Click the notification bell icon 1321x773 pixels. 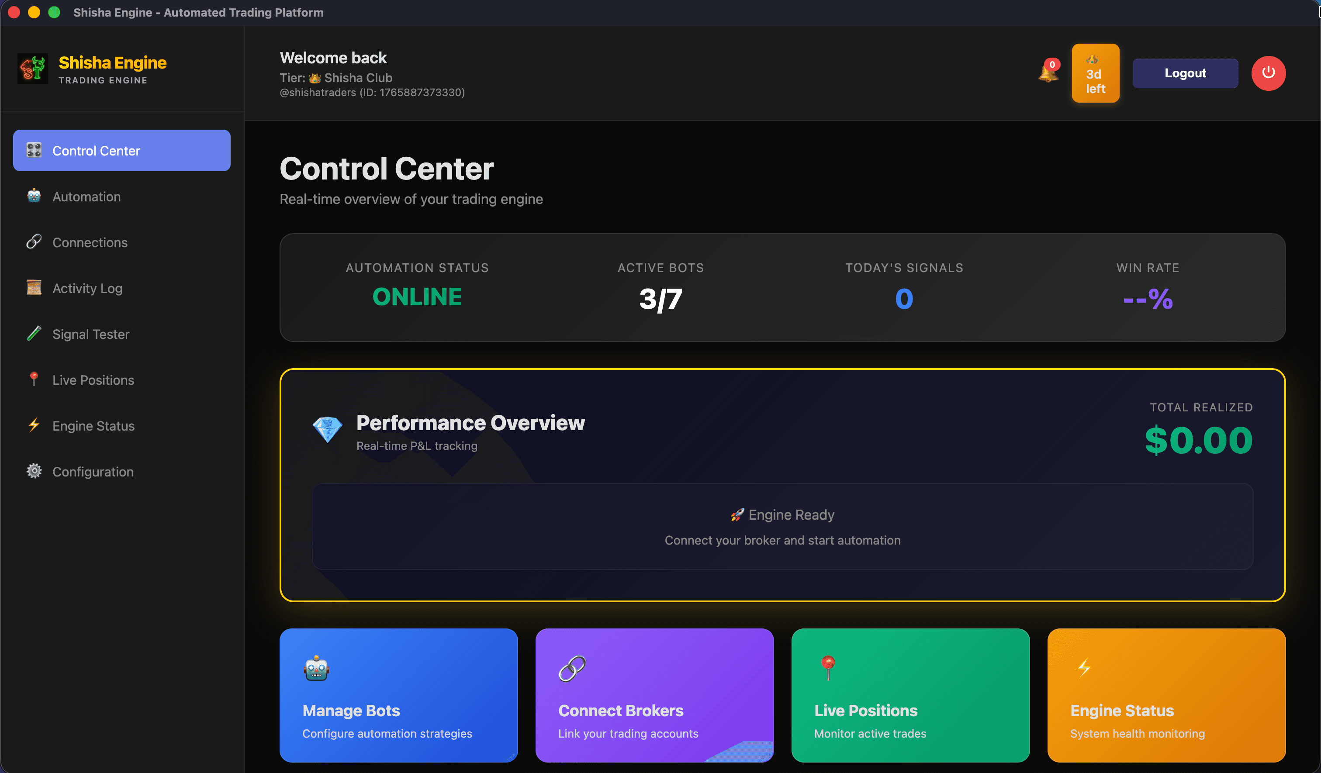click(x=1048, y=73)
